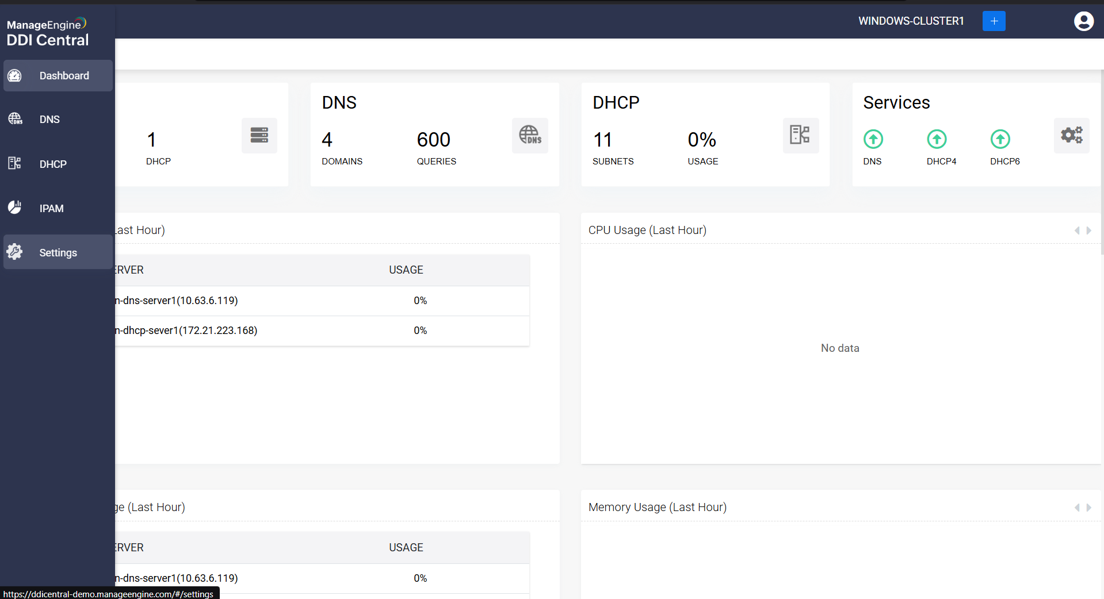Show previous CPU Usage chart

coord(1077,231)
